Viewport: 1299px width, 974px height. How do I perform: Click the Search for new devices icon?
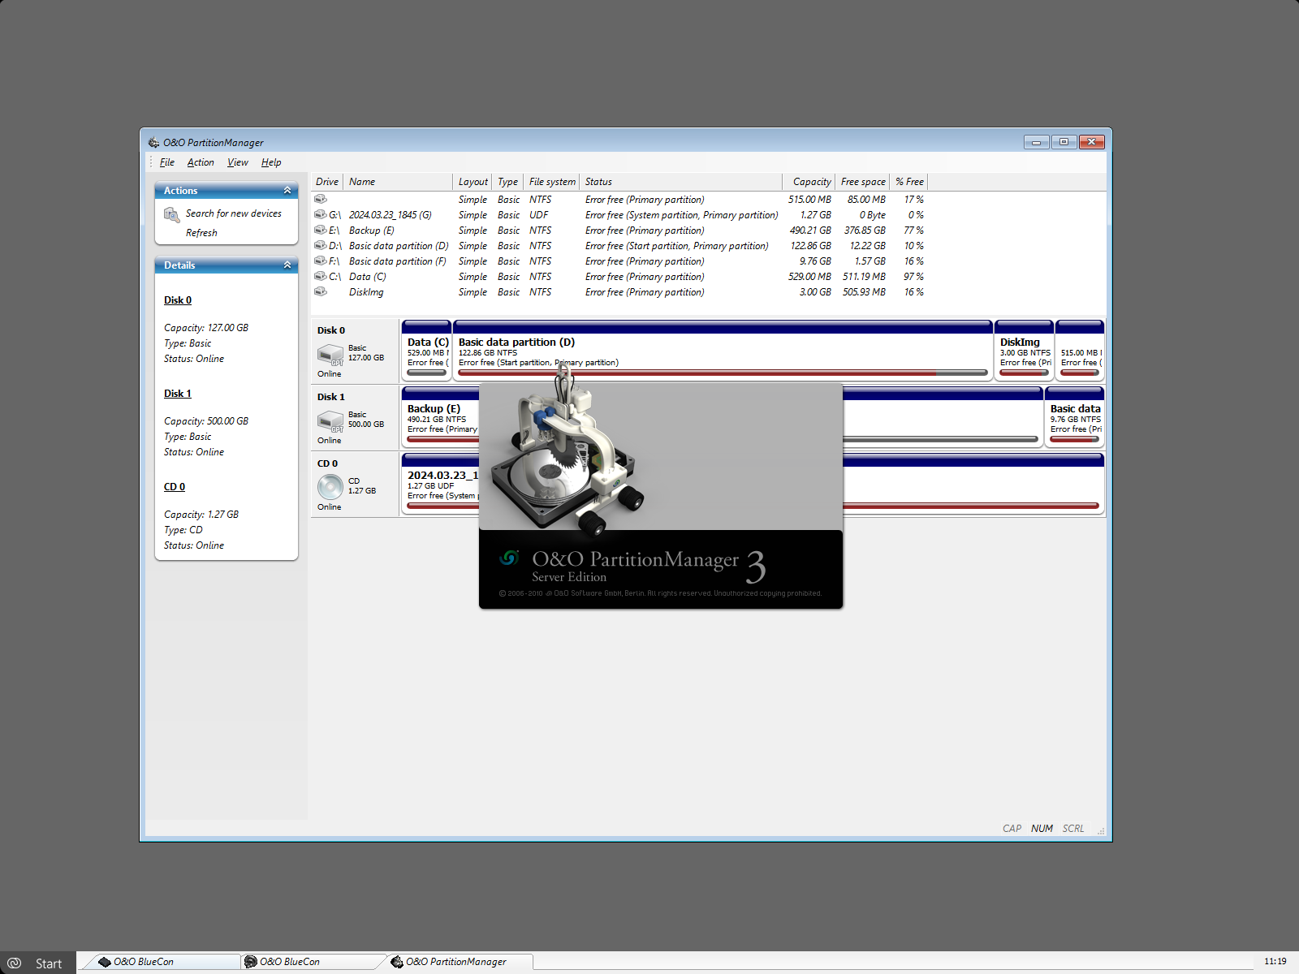[x=171, y=214]
